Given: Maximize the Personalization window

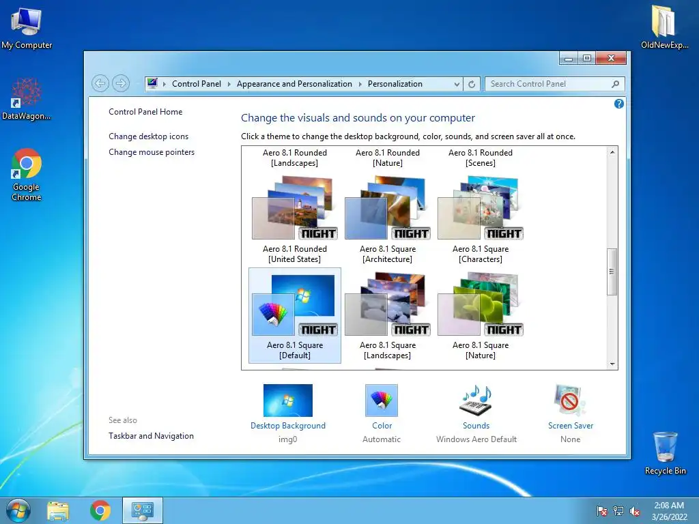Looking at the screenshot, I should (x=587, y=59).
